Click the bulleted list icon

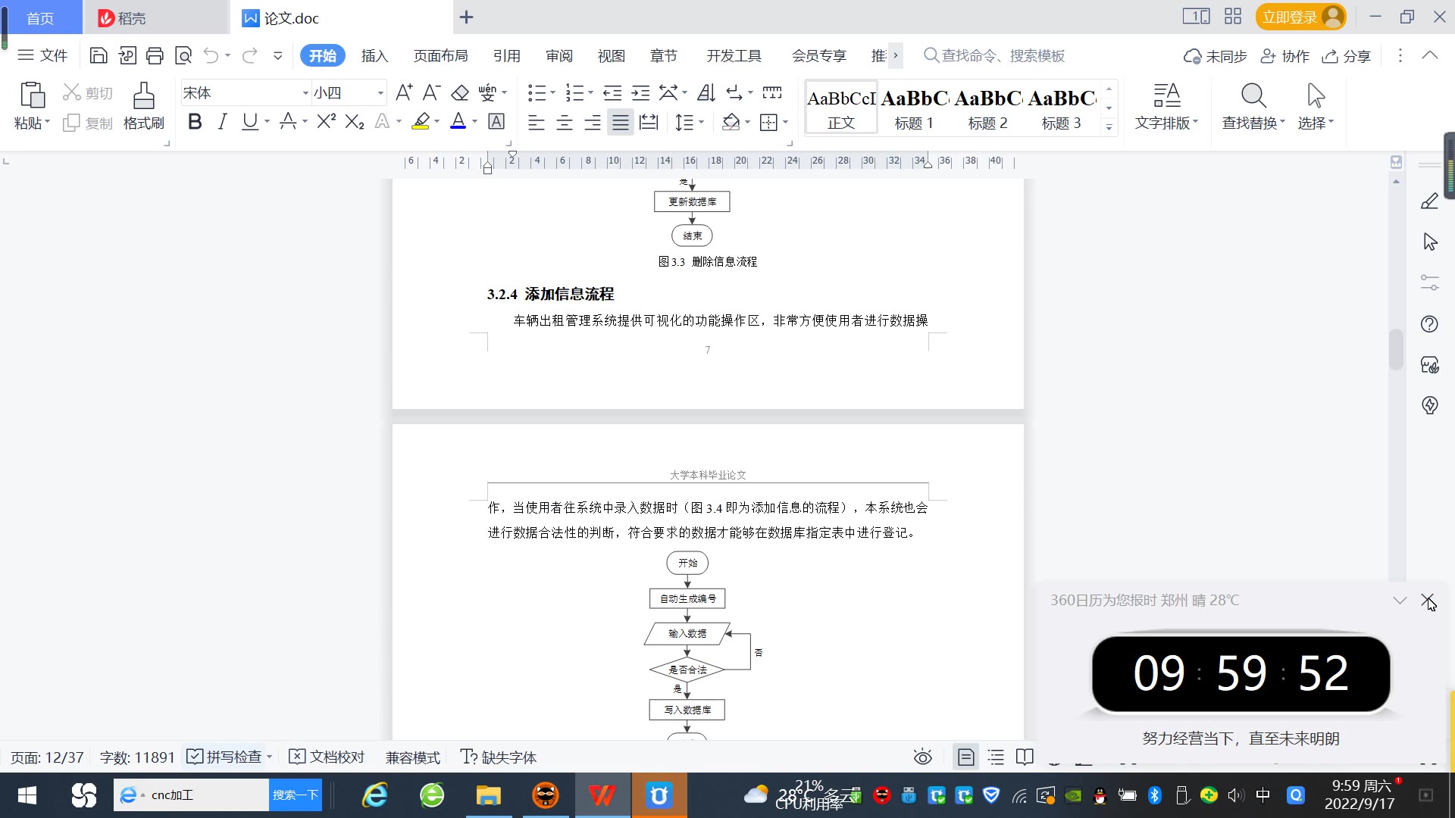[537, 93]
